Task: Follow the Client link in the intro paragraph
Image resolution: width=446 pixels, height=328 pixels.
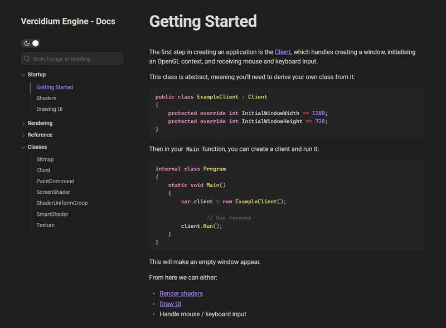Action: 283,52
